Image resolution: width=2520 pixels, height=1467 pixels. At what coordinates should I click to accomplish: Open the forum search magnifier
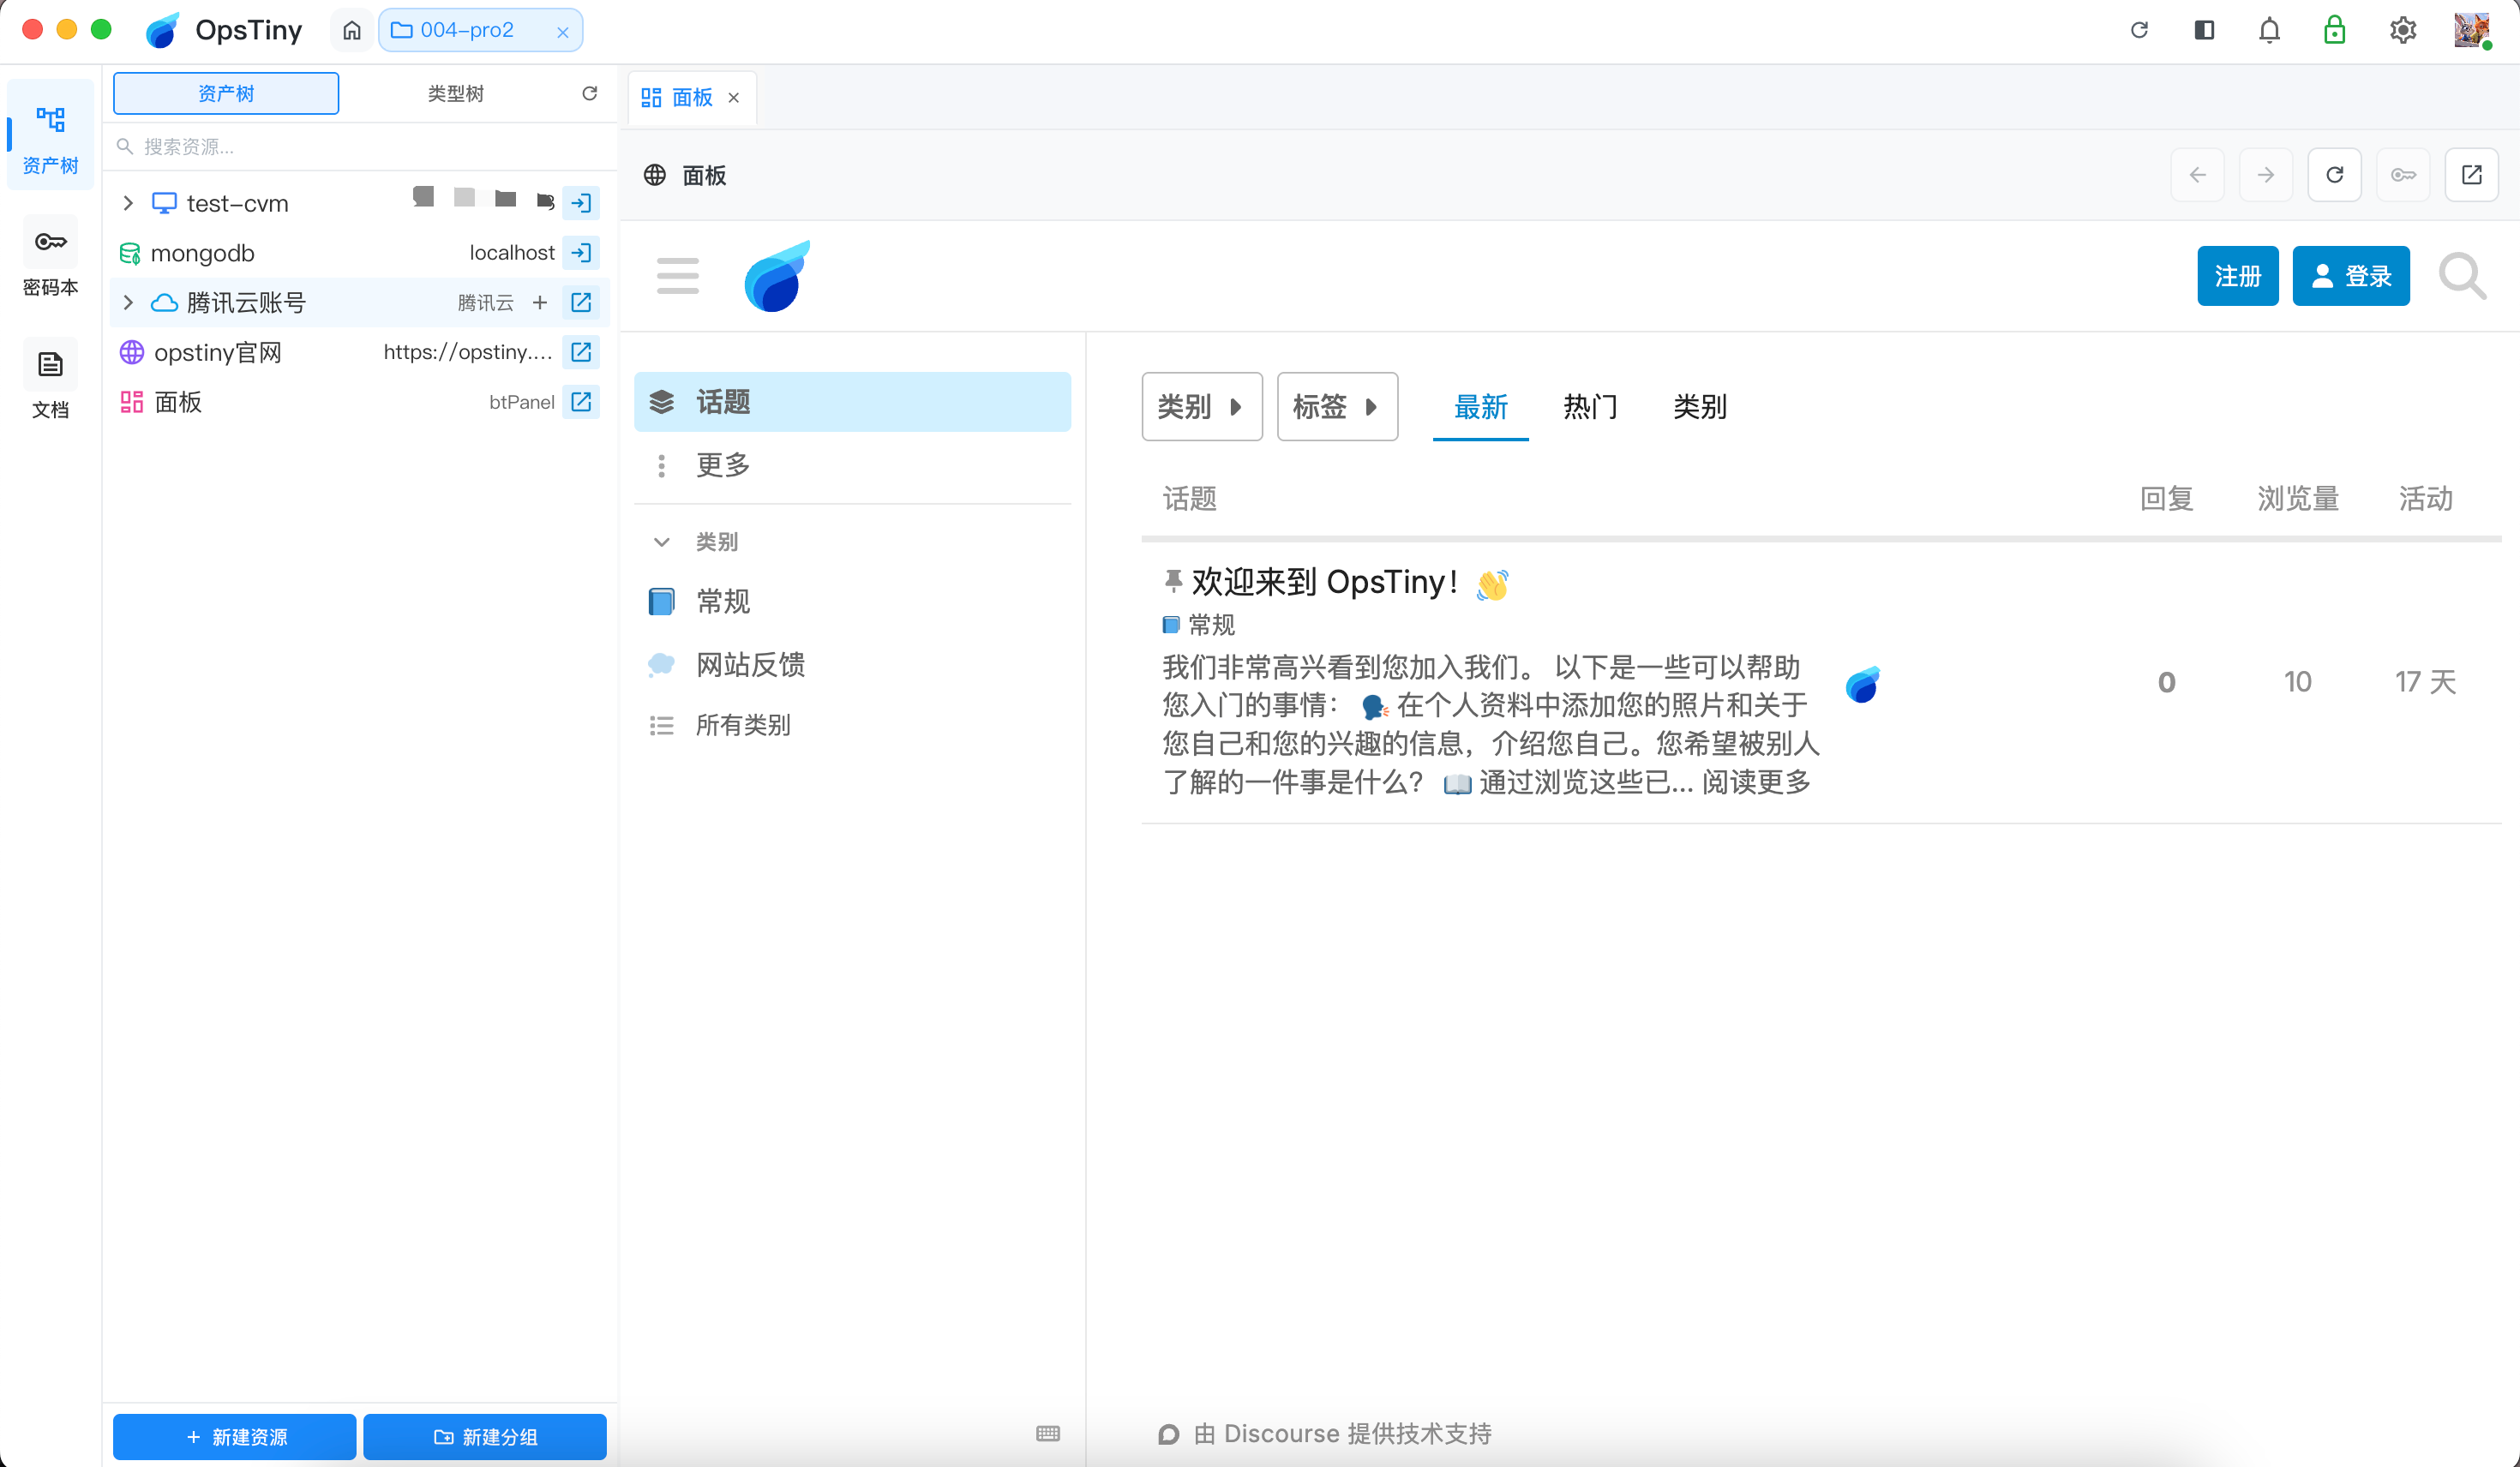pos(2463,276)
